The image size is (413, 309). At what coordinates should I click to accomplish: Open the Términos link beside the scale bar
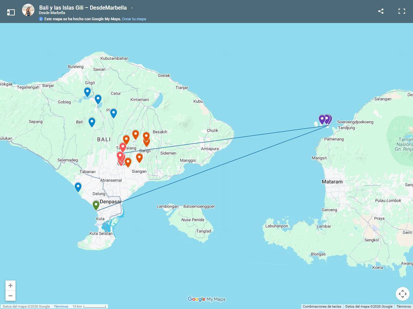61,307
